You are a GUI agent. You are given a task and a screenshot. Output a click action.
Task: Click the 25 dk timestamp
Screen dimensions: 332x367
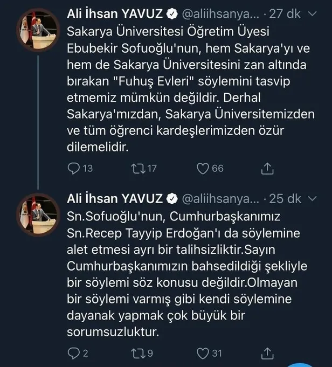[286, 198]
